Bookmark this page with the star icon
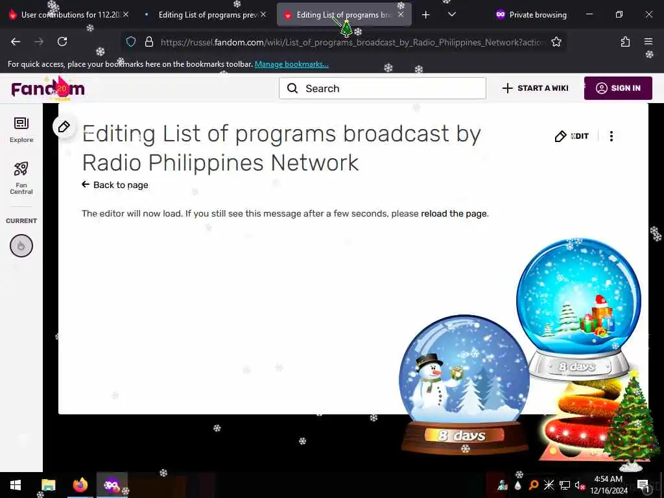Viewport: 664px width, 498px height. [x=556, y=41]
